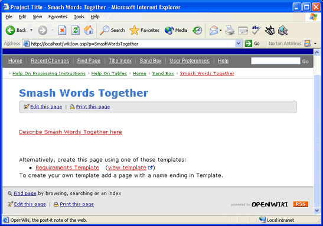Open the Mail button dropdown arrow

coord(220,31)
